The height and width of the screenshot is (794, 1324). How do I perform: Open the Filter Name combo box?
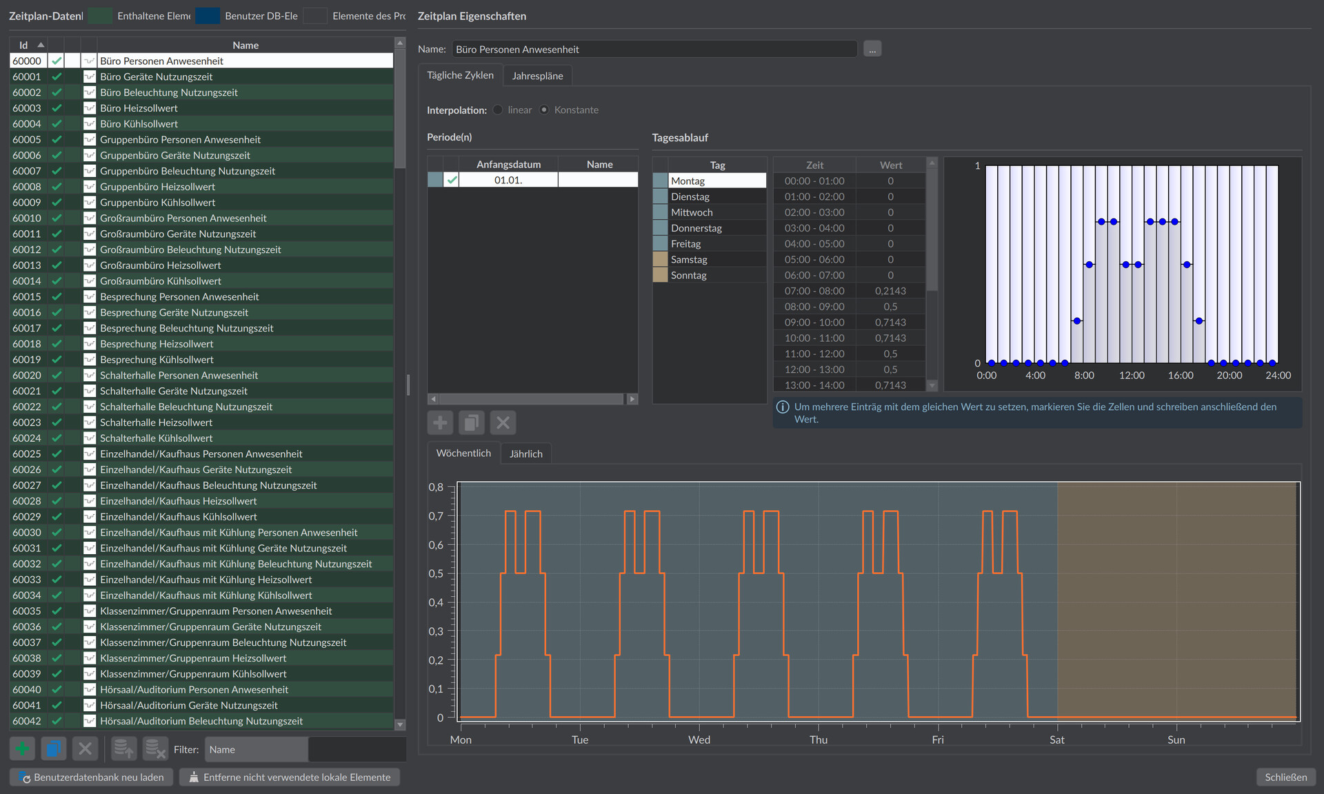click(257, 749)
